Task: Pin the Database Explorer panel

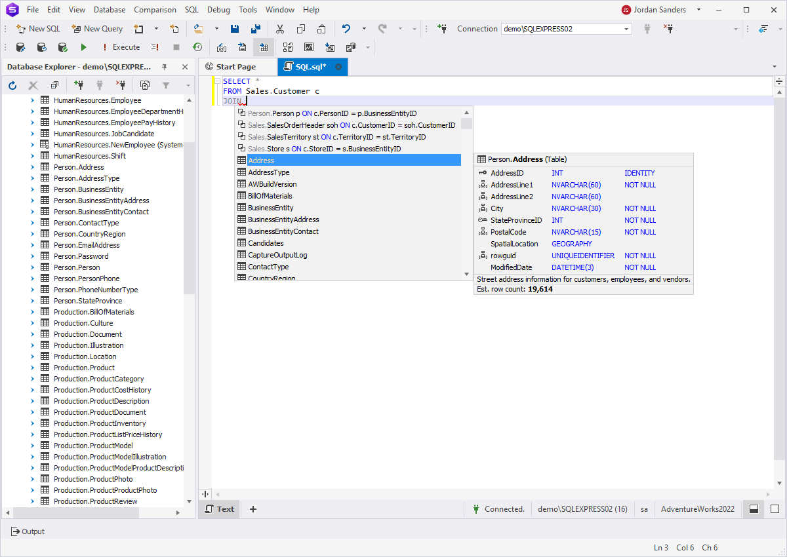Action: pos(165,67)
